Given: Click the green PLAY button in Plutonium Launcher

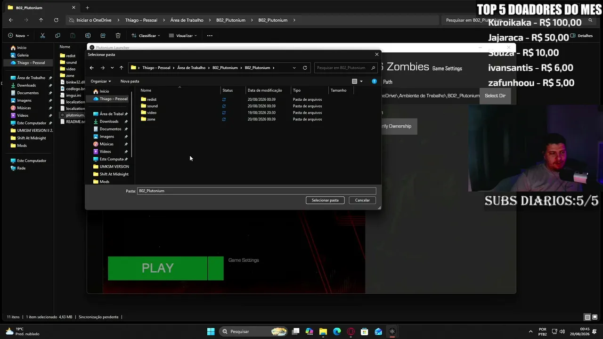Looking at the screenshot, I should tap(158, 268).
